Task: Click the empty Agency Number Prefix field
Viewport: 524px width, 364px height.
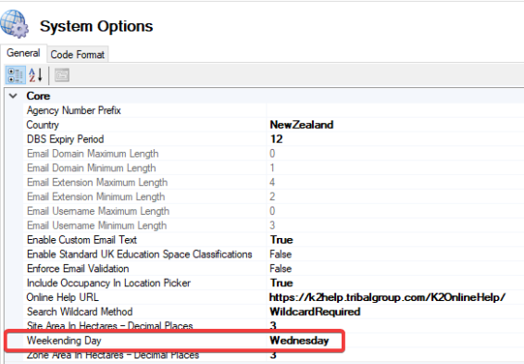Action: coord(395,110)
